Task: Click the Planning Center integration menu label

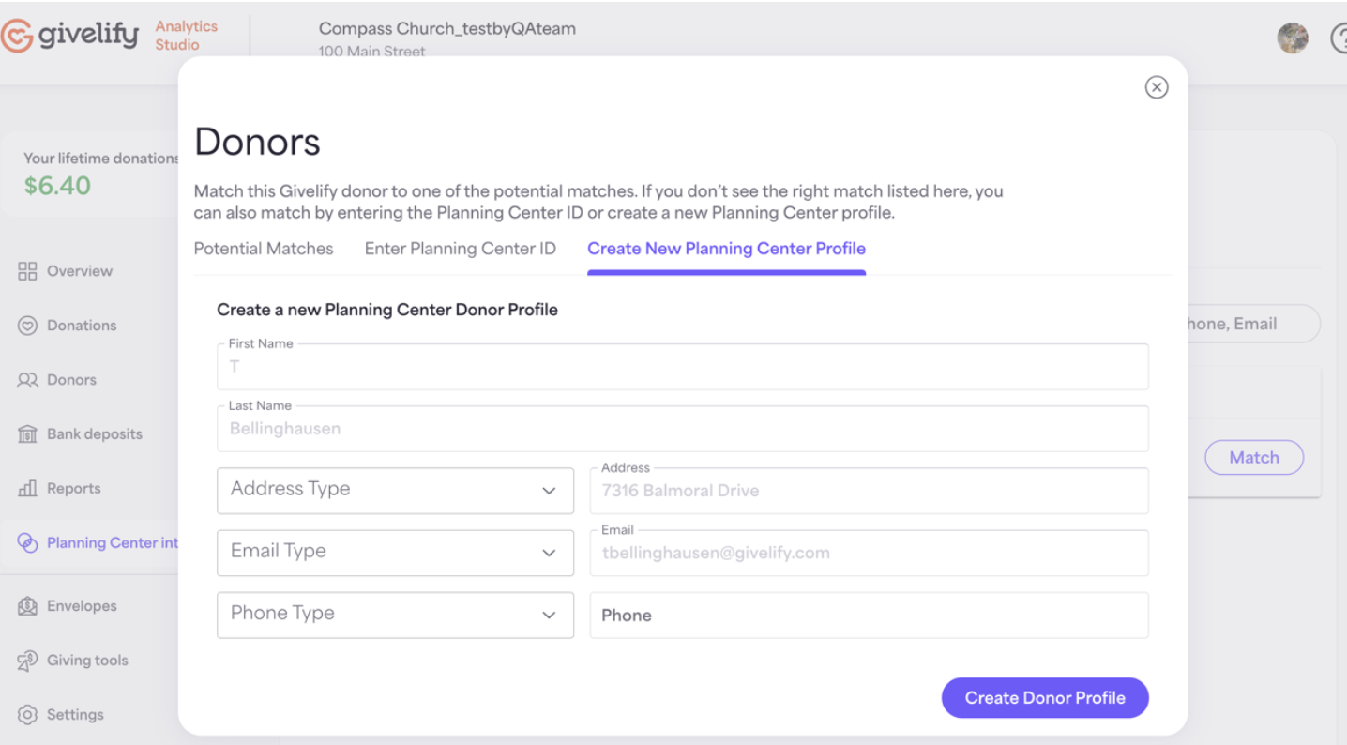Action: click(113, 543)
